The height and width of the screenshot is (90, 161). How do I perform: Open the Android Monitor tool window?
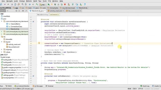tap(22, 86)
